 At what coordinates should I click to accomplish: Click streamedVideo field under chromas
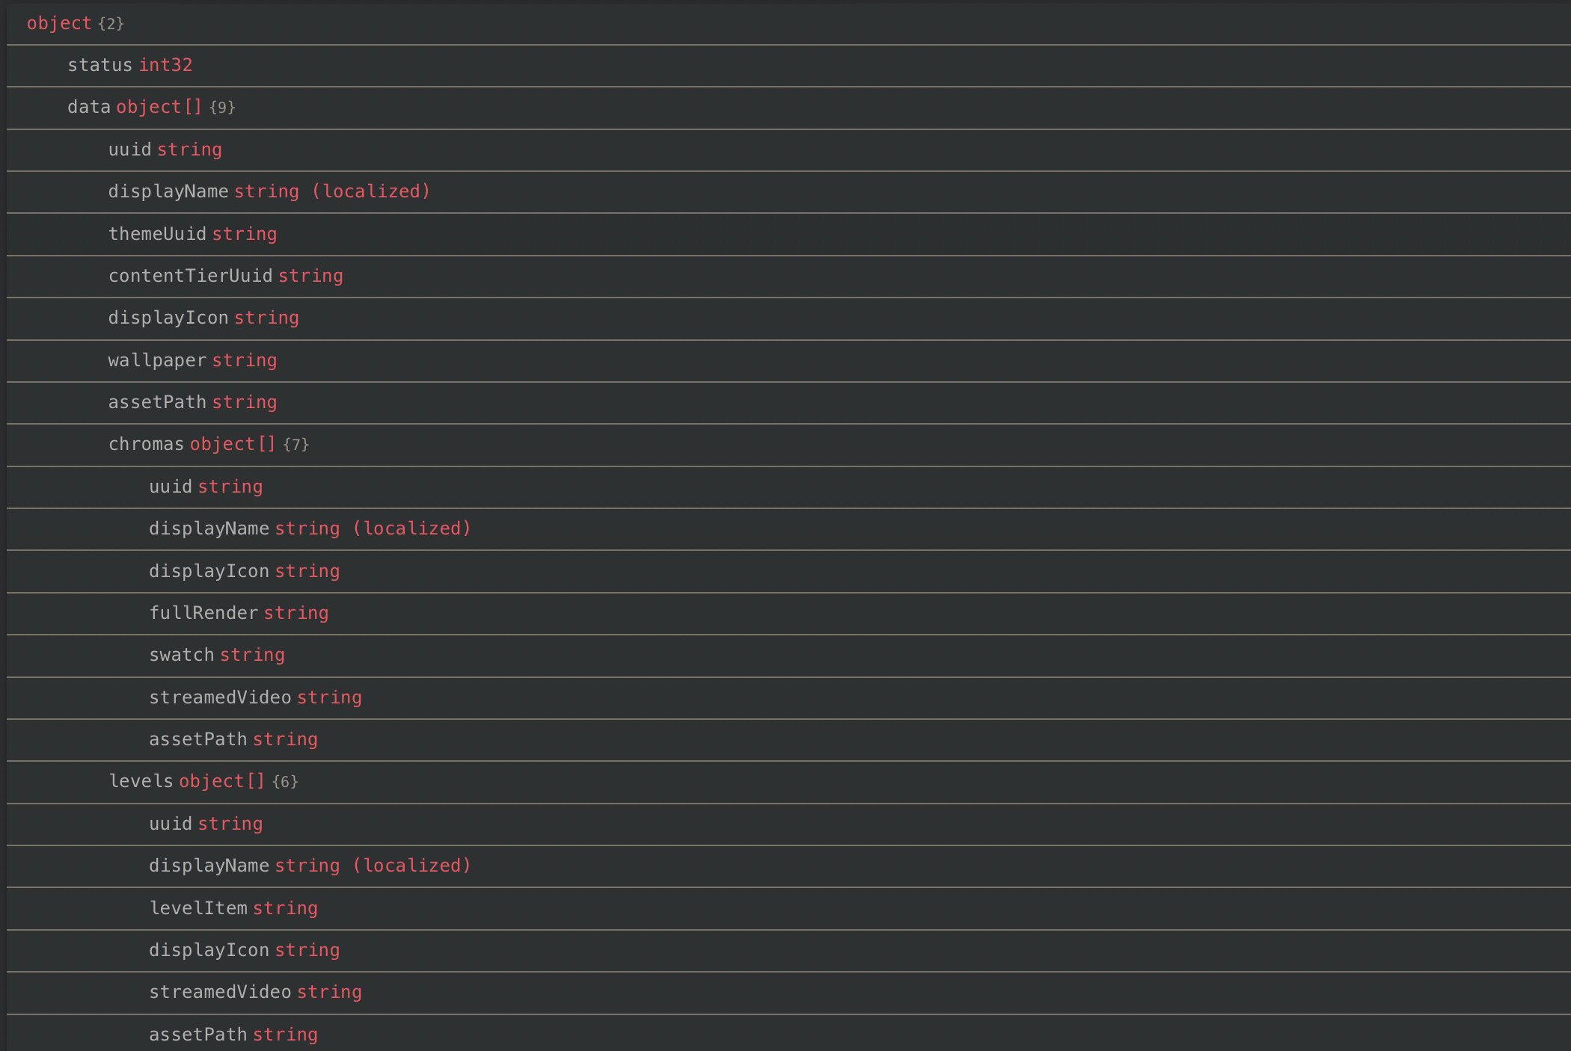220,698
